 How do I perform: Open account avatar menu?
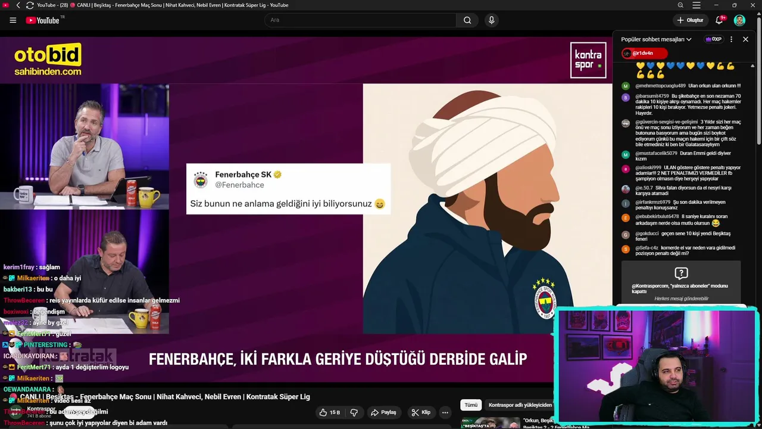click(x=739, y=20)
